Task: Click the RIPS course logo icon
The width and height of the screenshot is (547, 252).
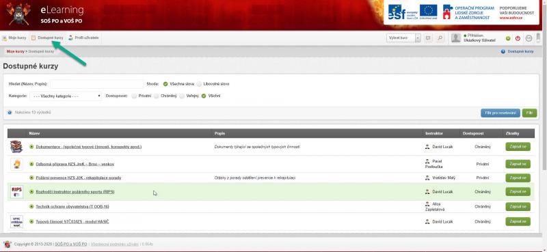Action: coord(16,192)
